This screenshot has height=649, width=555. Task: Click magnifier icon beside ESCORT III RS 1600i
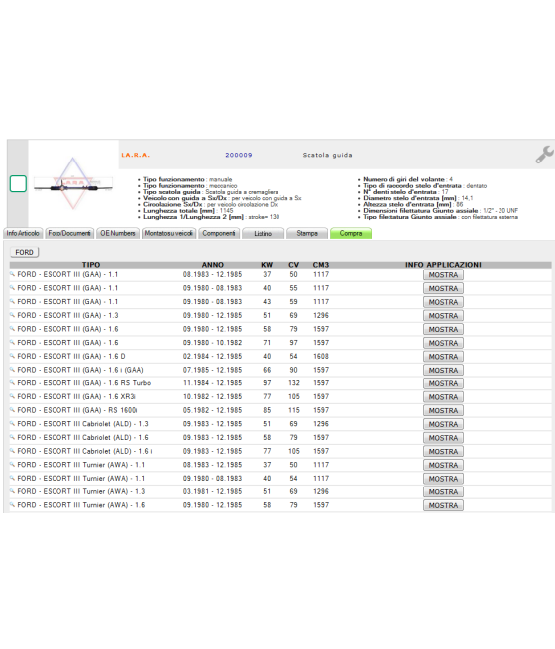[13, 410]
